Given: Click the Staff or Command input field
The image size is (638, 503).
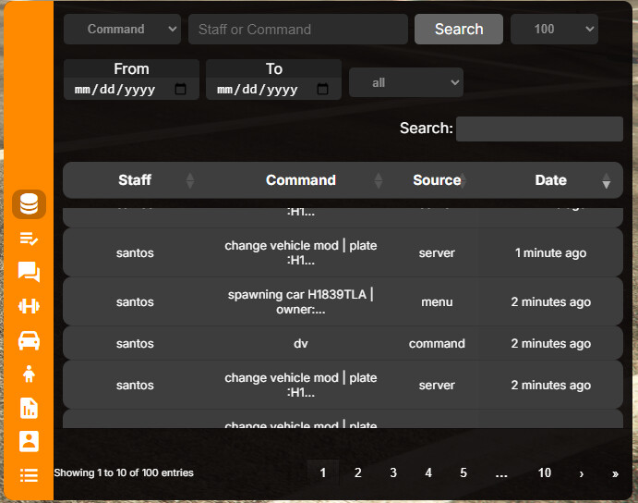Looking at the screenshot, I should (297, 29).
